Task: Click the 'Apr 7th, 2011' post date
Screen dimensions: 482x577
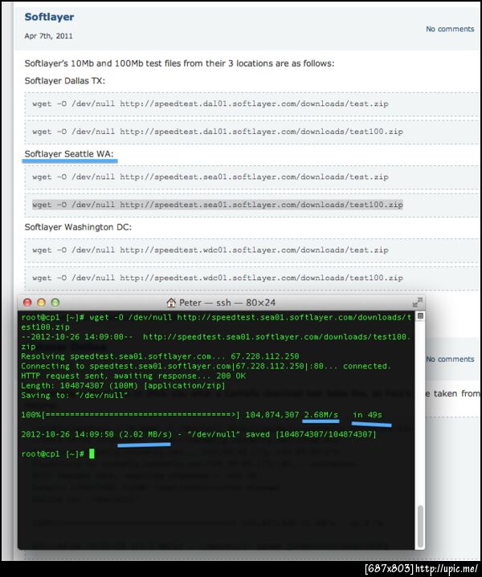Action: point(48,36)
